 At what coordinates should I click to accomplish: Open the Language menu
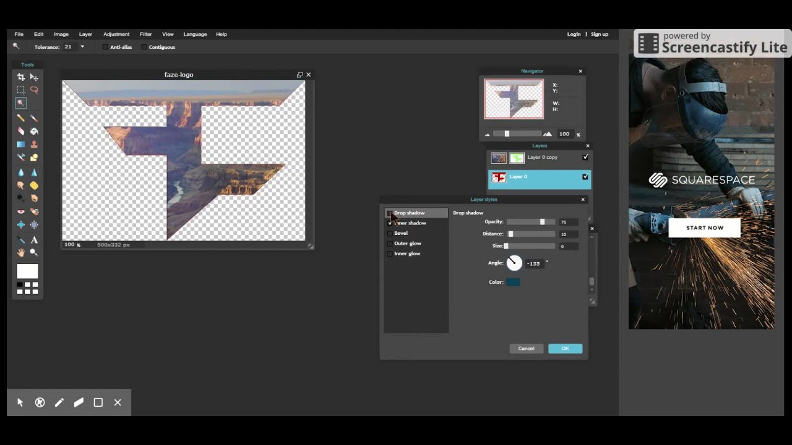(x=195, y=34)
